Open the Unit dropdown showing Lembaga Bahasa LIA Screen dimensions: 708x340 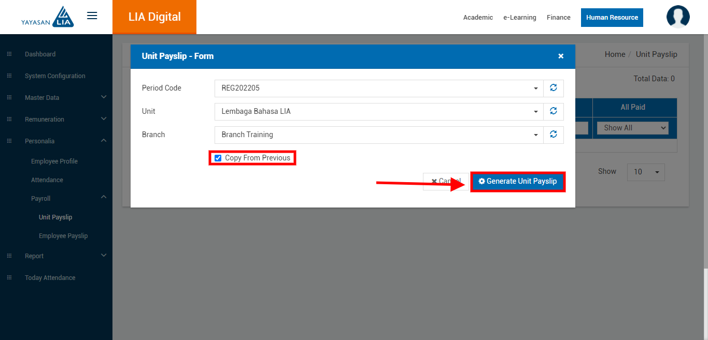click(x=378, y=111)
